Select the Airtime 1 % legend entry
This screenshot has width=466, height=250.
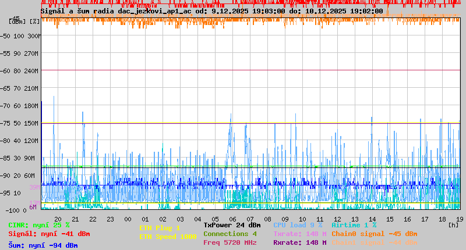pos(354,225)
